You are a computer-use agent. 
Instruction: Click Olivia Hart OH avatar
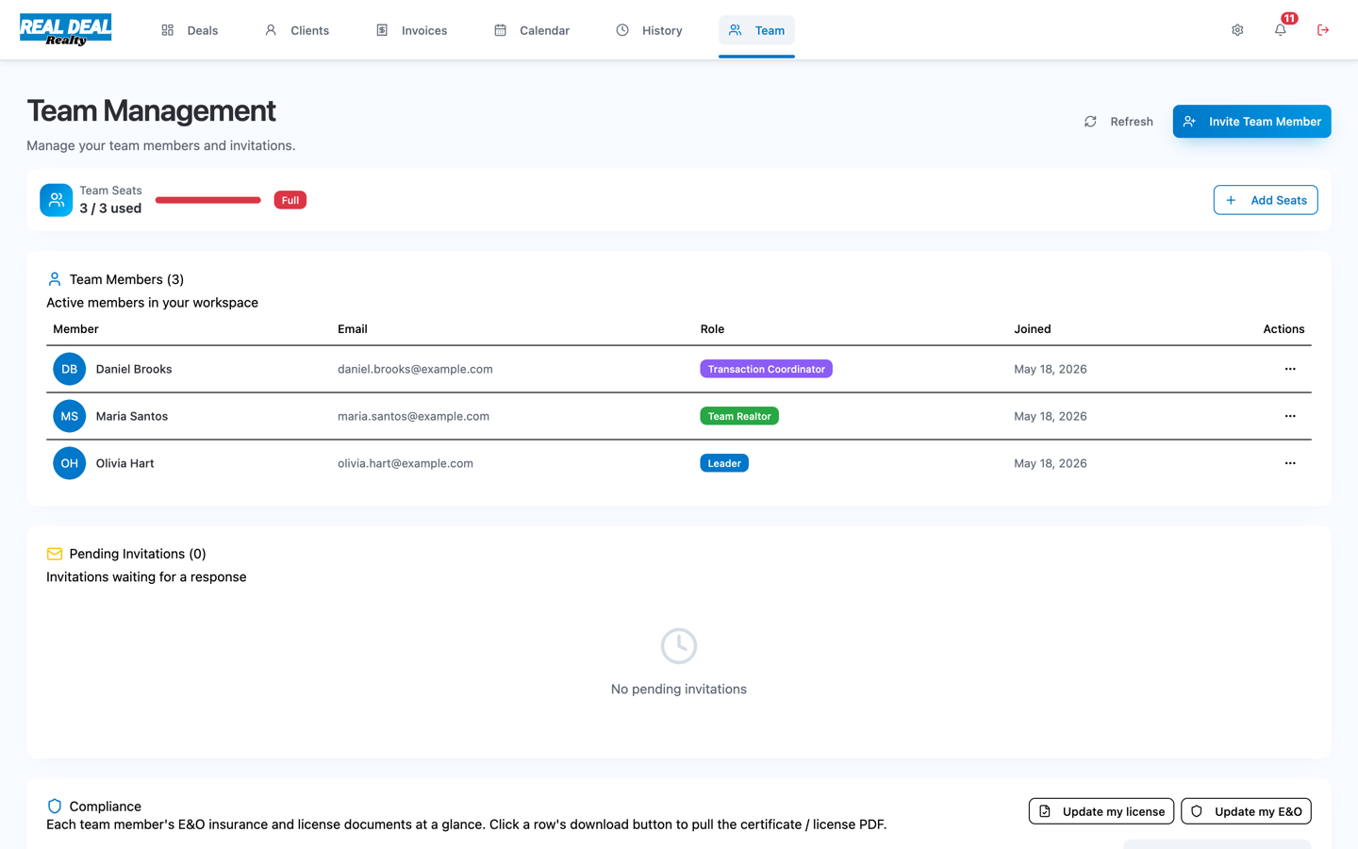[x=70, y=463]
